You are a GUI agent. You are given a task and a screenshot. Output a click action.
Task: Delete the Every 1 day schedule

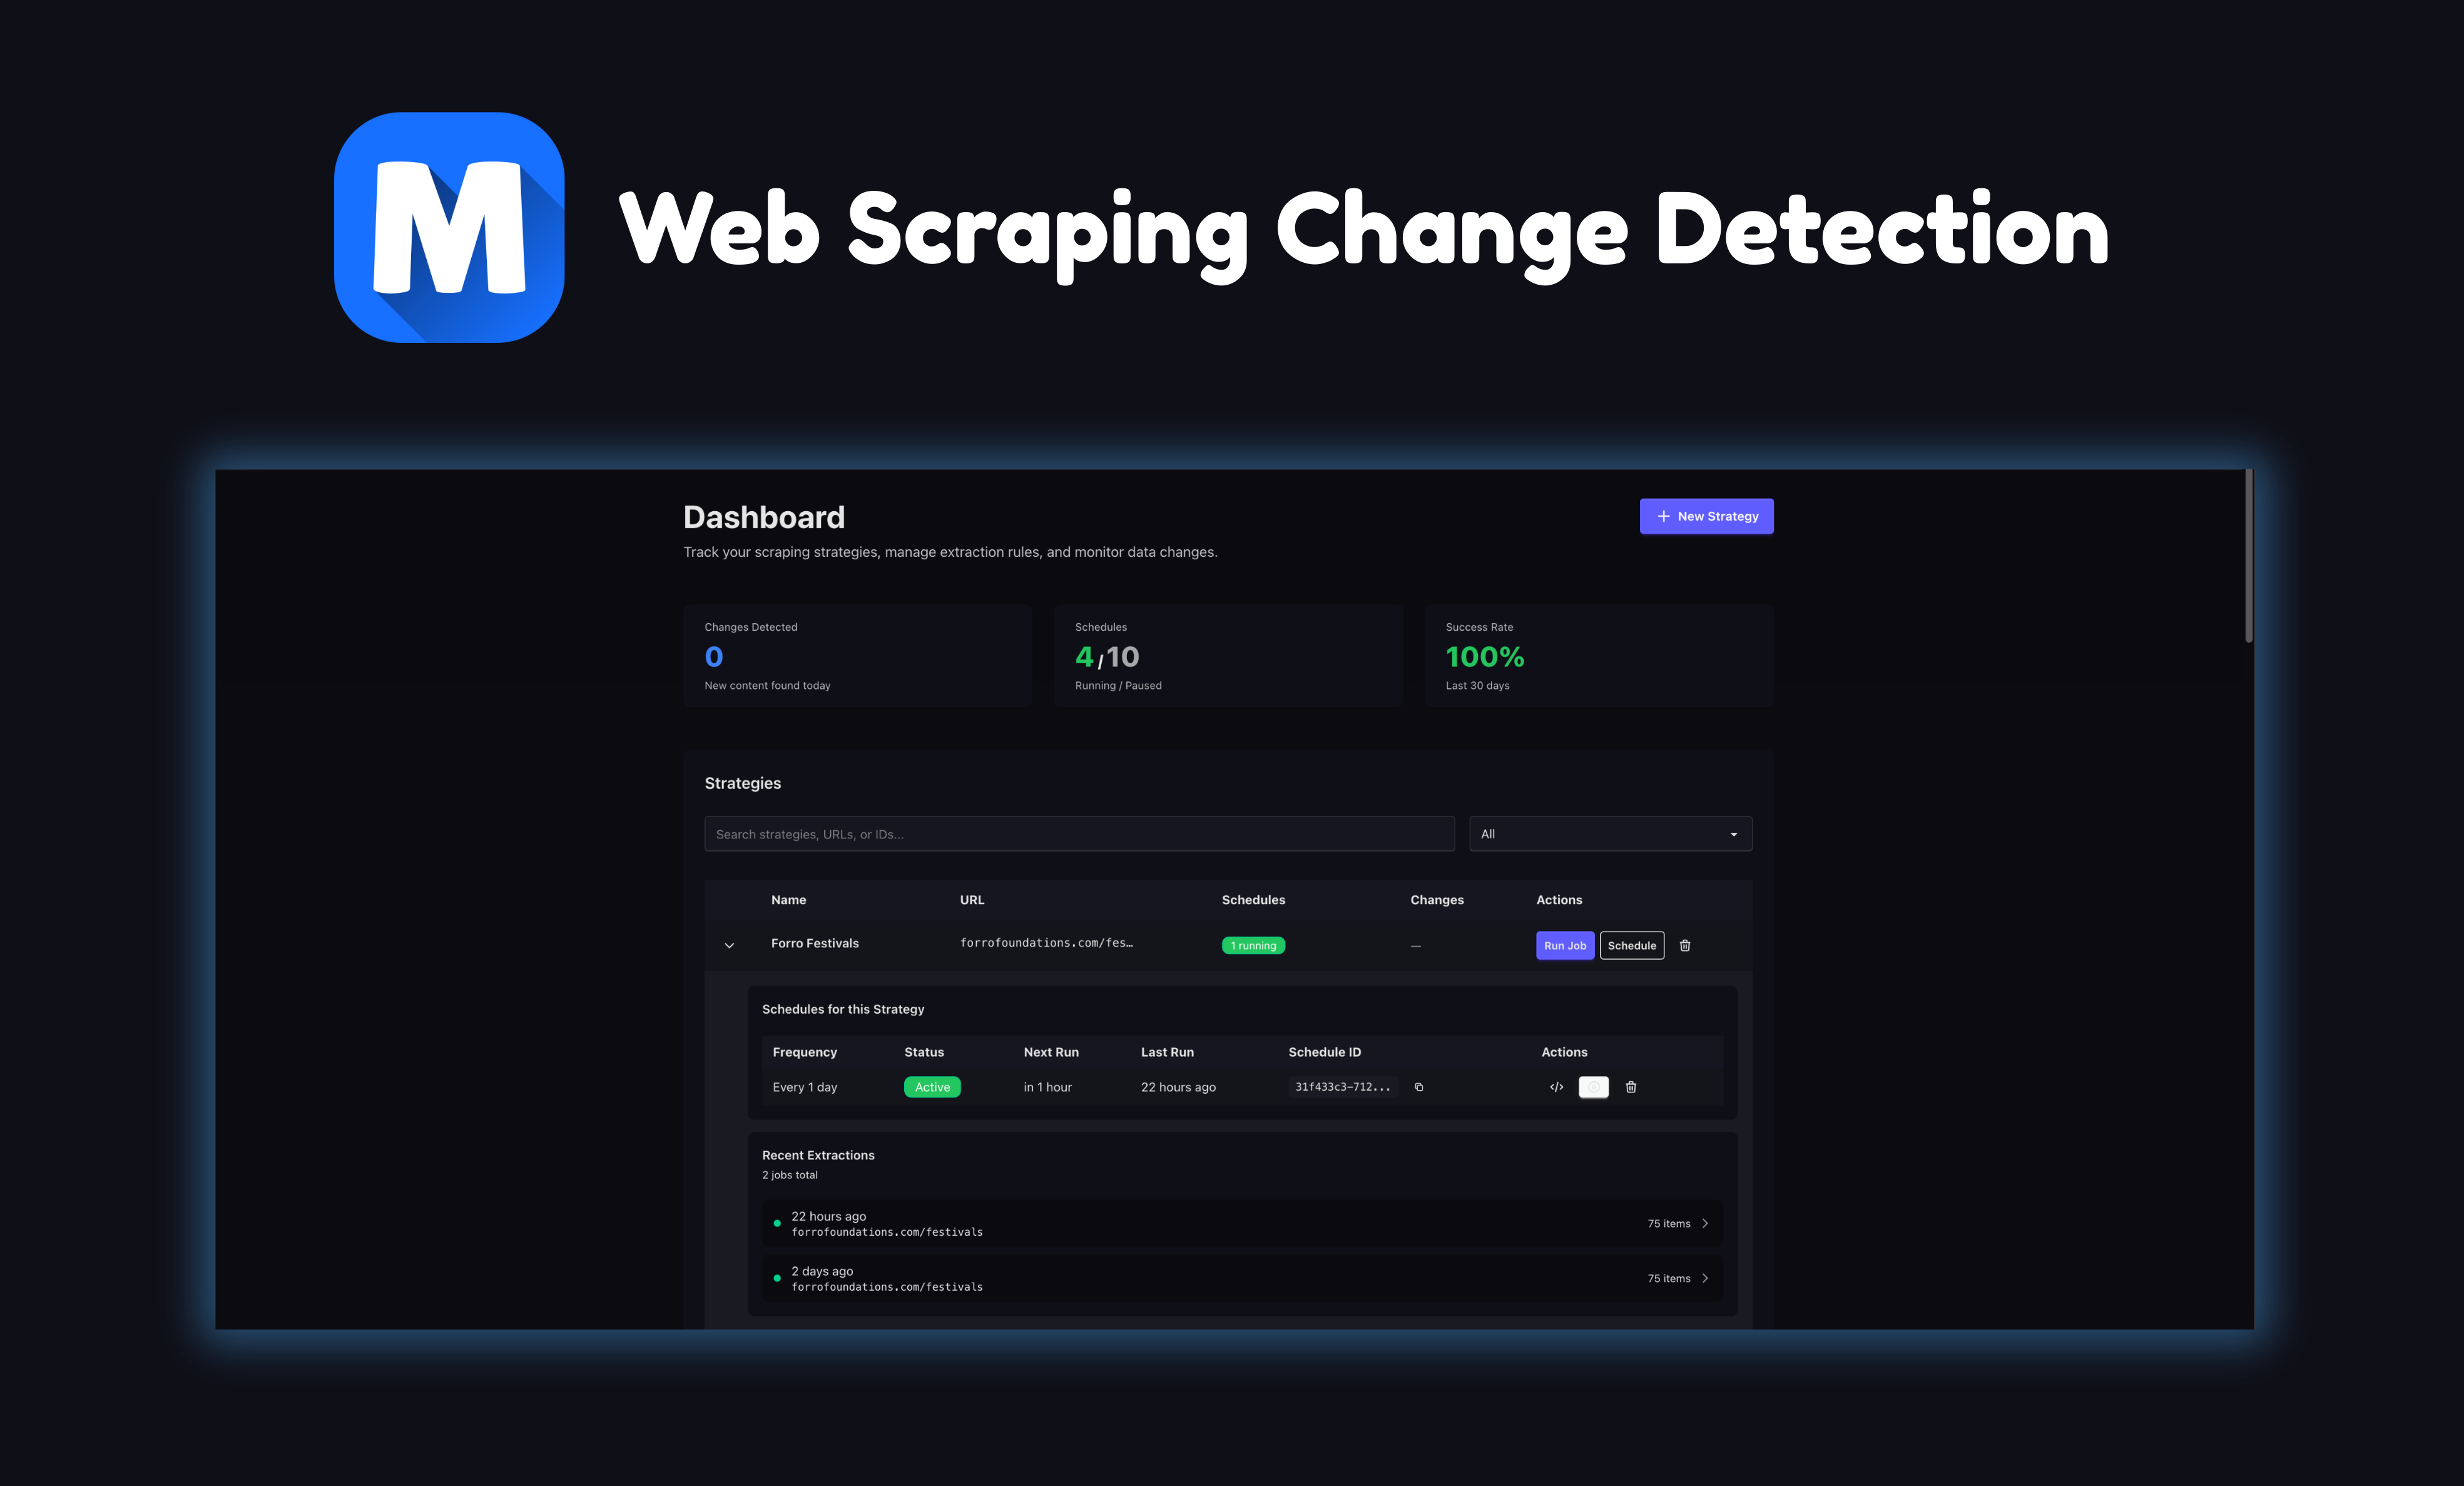[x=1631, y=1087]
